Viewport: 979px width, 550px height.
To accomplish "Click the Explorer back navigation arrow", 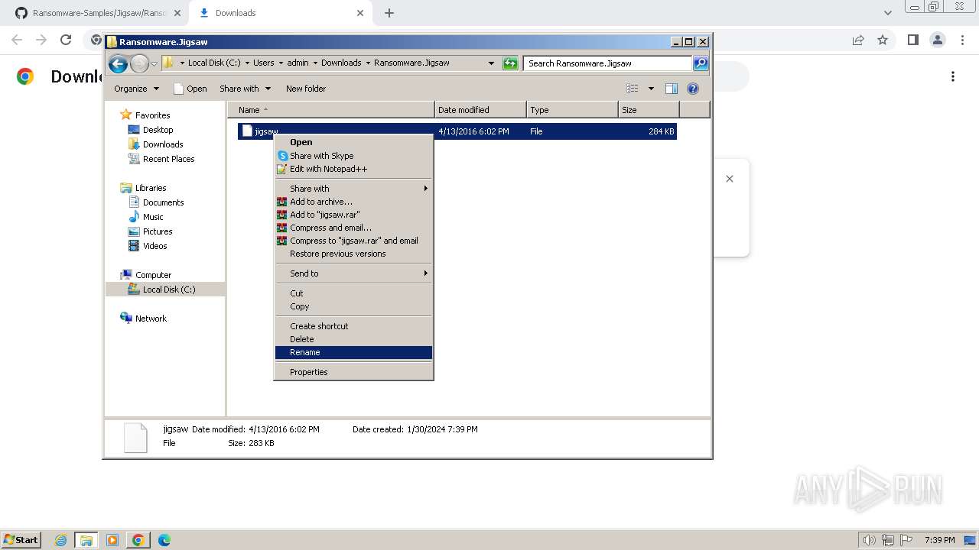I will pyautogui.click(x=118, y=63).
